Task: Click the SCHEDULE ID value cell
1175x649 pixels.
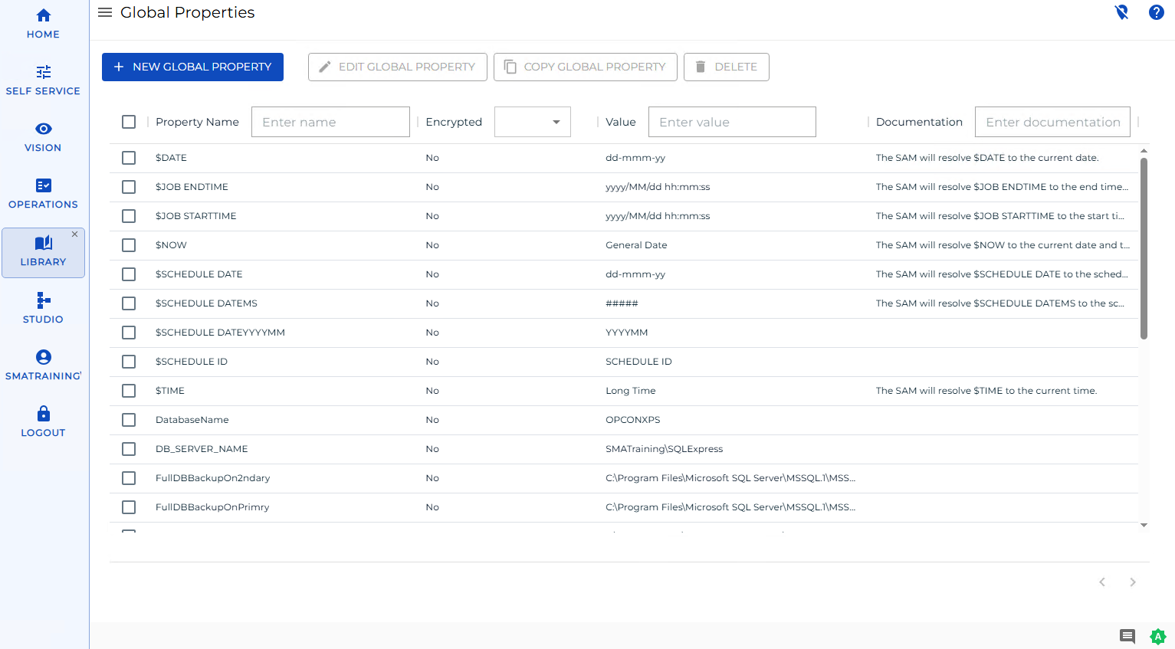Action: [638, 362]
